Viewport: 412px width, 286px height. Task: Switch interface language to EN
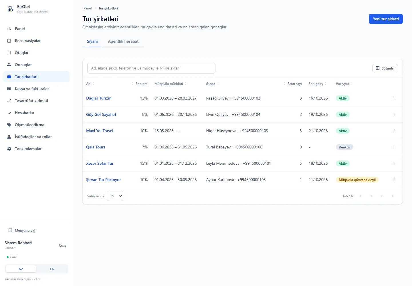click(52, 269)
